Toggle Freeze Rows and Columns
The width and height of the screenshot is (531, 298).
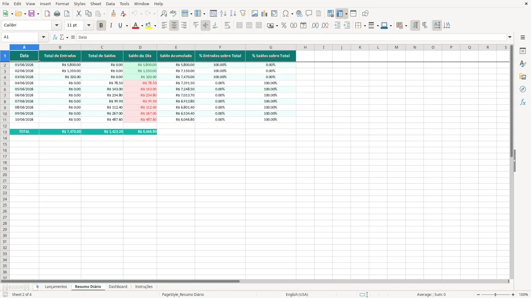click(x=340, y=14)
